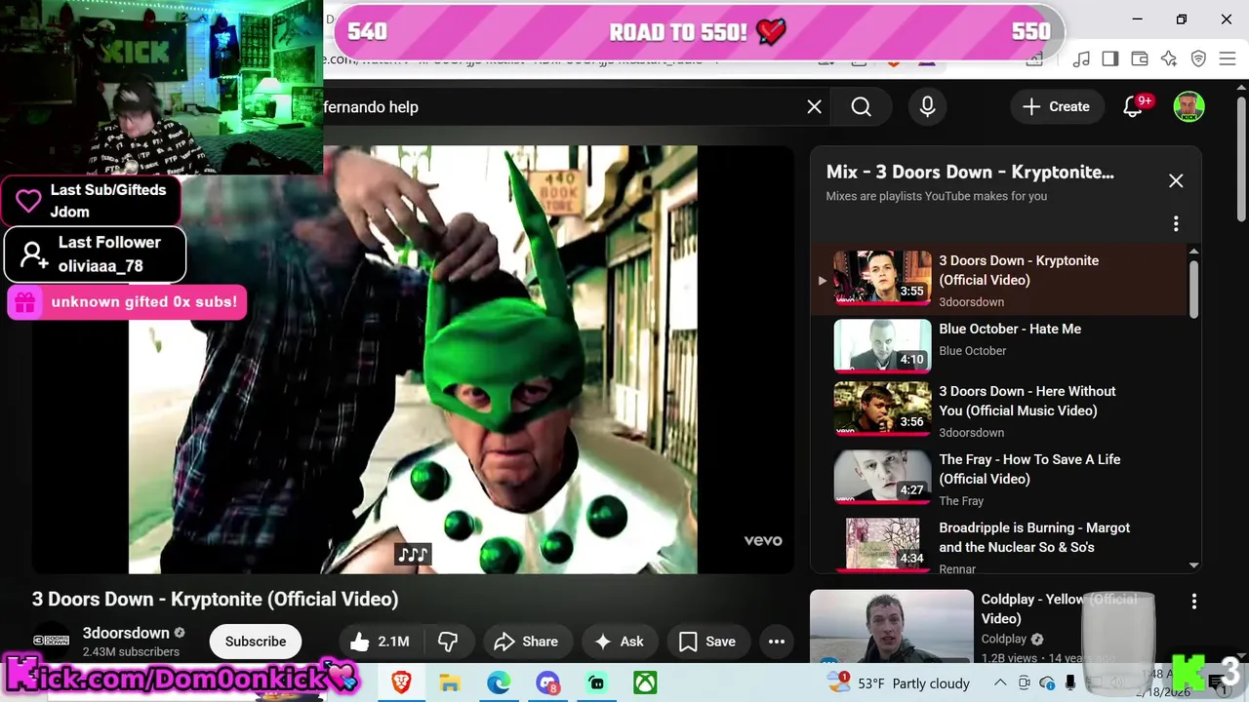Share the Kryptonite video
This screenshot has width=1249, height=702.
(526, 642)
